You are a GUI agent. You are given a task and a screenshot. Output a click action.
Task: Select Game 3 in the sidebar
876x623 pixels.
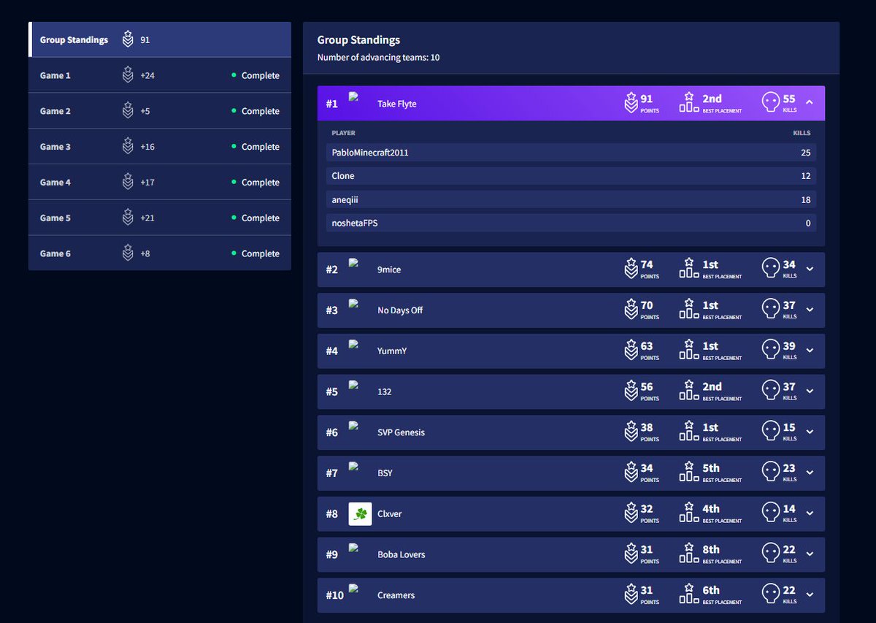pyautogui.click(x=160, y=146)
